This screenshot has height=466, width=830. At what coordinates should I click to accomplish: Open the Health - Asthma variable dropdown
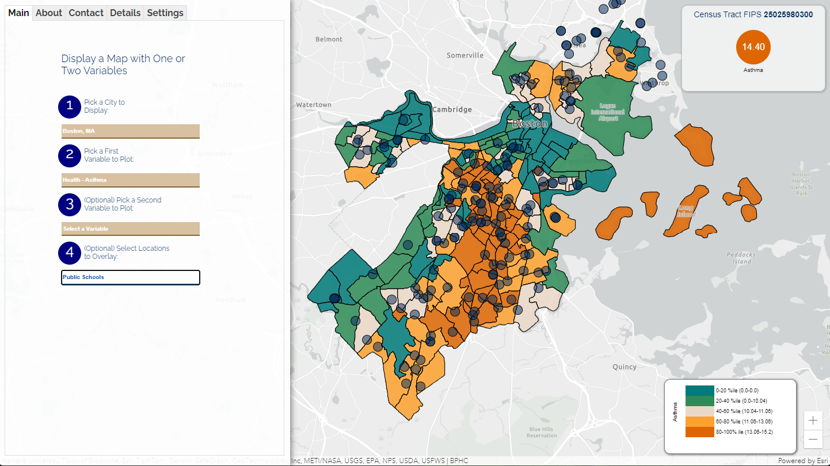coord(131,180)
